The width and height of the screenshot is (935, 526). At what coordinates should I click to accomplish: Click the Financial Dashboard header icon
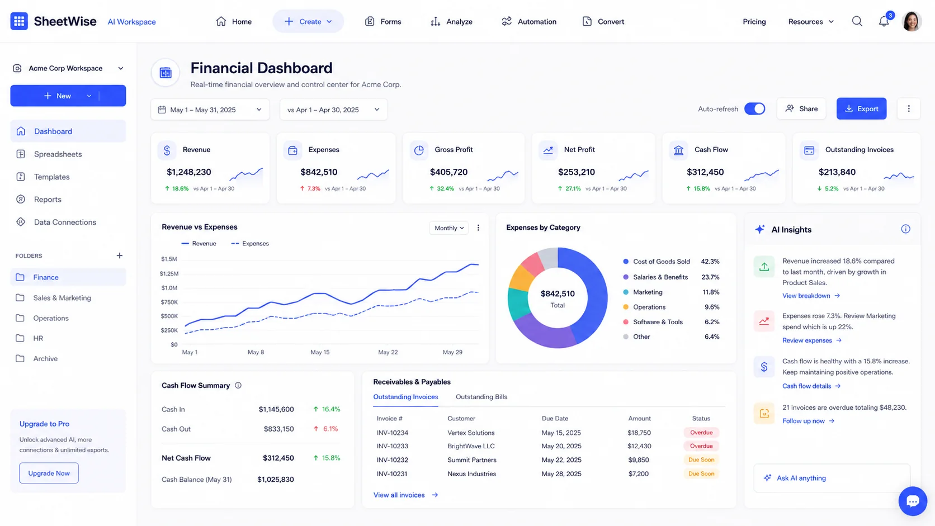(166, 73)
